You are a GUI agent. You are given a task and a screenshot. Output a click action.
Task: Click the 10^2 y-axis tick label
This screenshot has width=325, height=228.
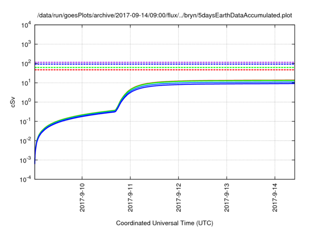click(x=26, y=64)
